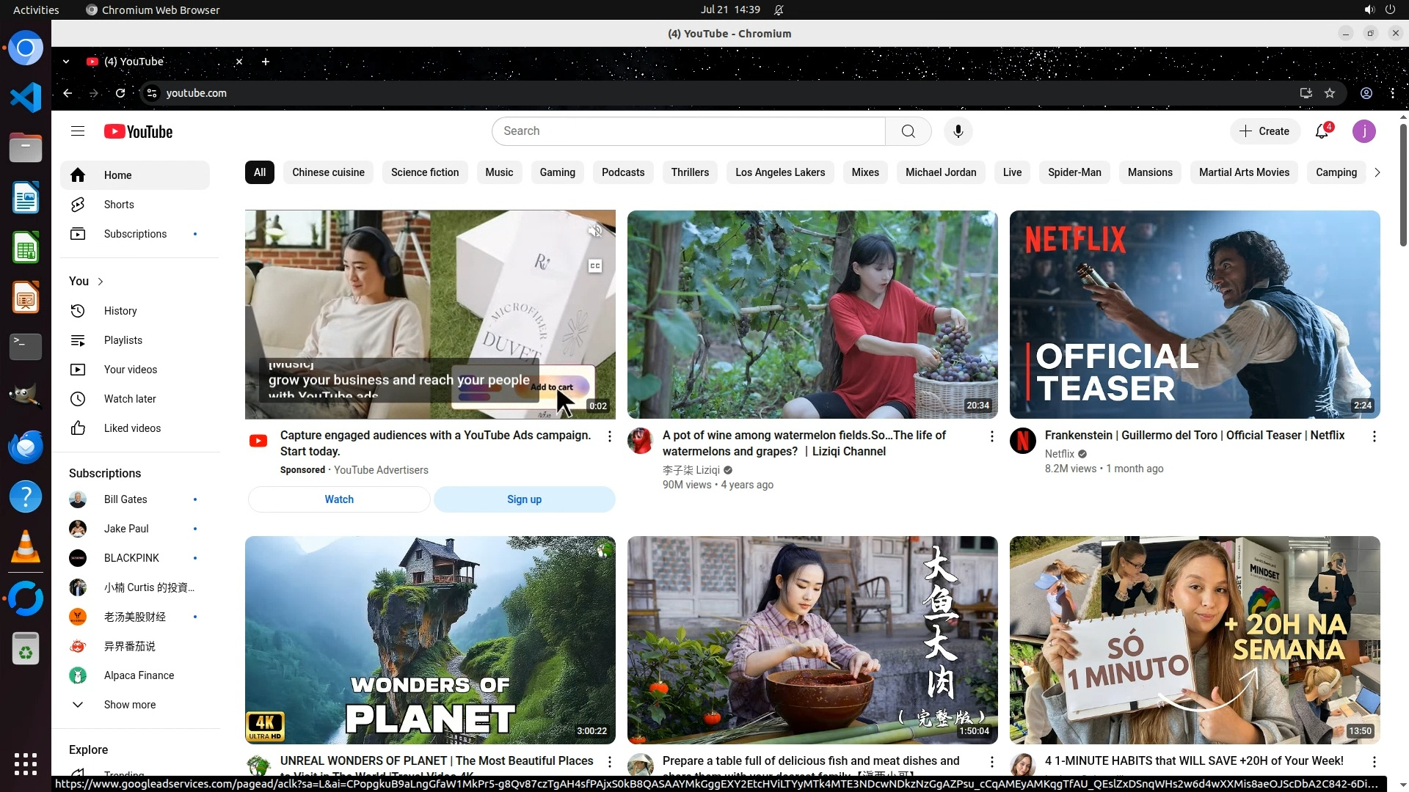This screenshot has height=792, width=1409.
Task: Expand the You section chevron
Action: point(101,282)
